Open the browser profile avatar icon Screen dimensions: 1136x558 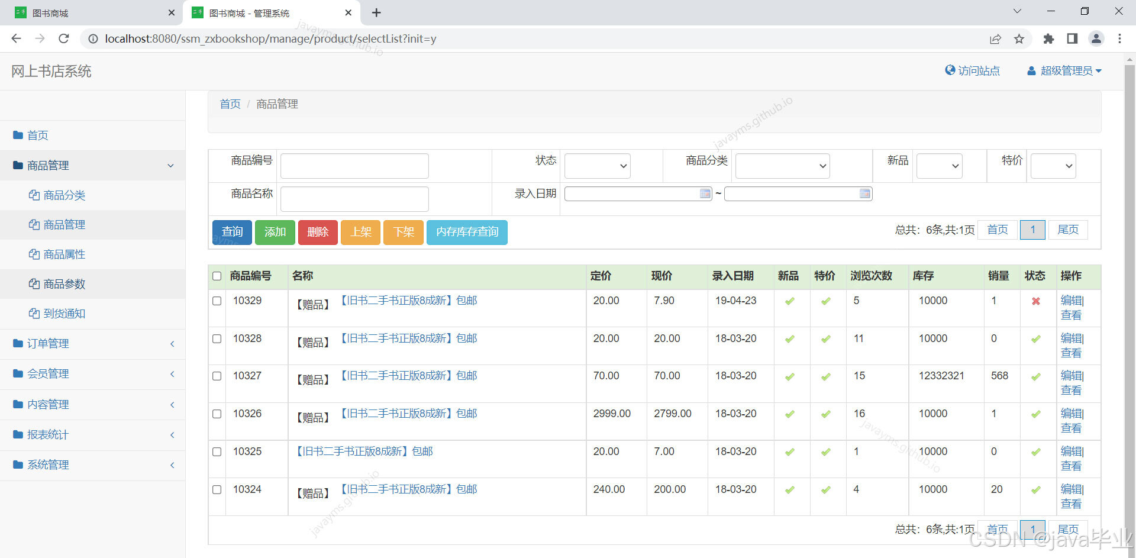tap(1096, 38)
